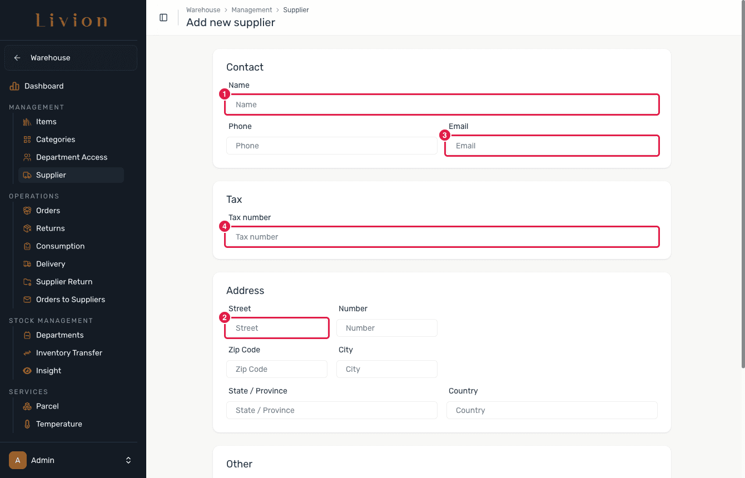Click the sidebar collapse toggle icon

[163, 17]
